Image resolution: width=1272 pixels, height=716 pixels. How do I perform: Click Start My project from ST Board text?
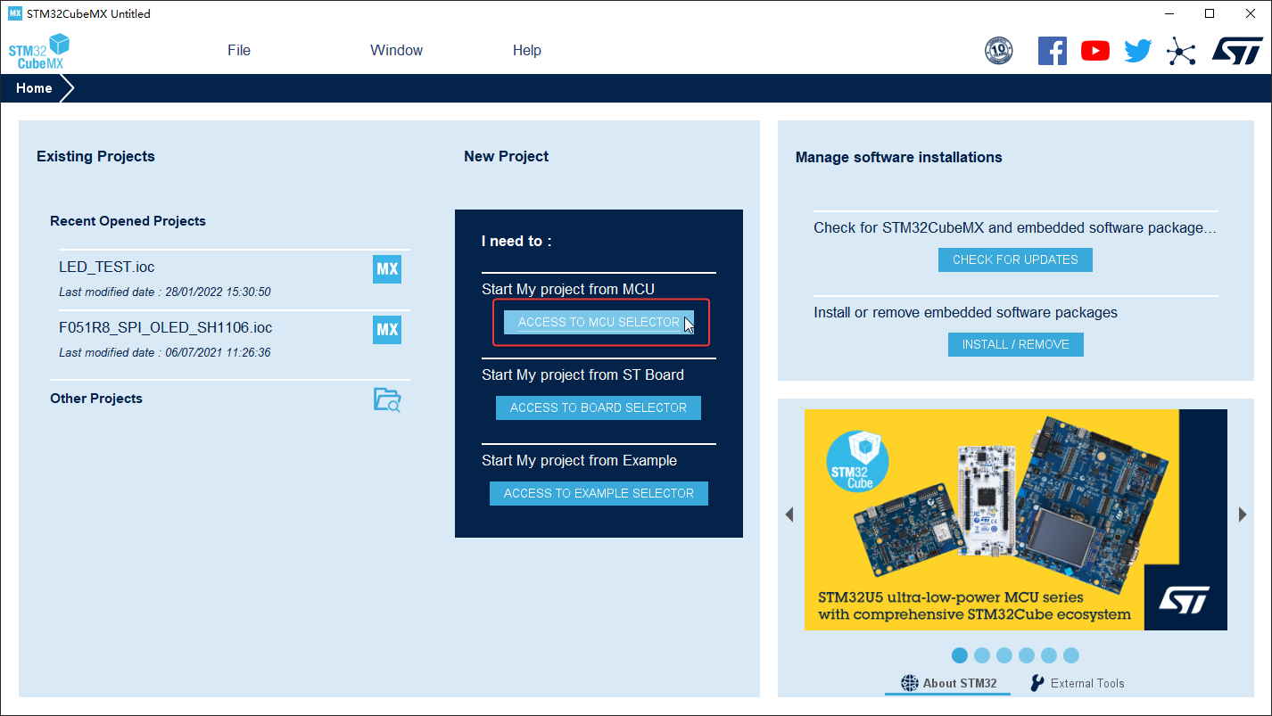582,374
